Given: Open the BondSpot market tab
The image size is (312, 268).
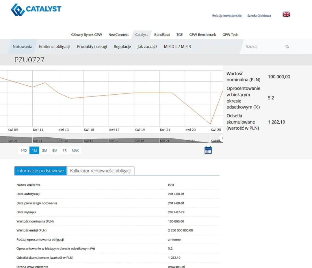Looking at the screenshot, I should (x=162, y=34).
